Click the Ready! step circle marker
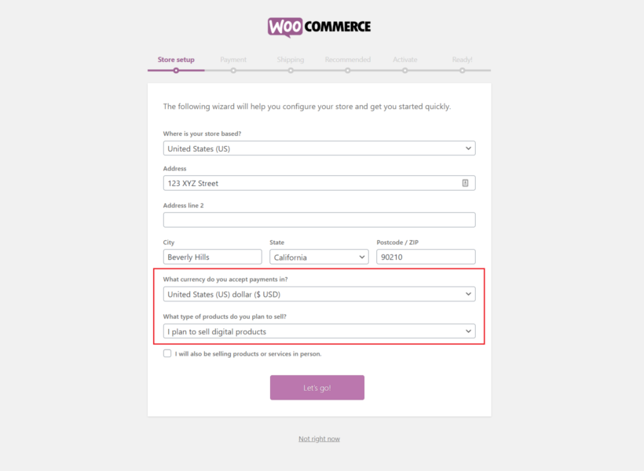 (463, 70)
